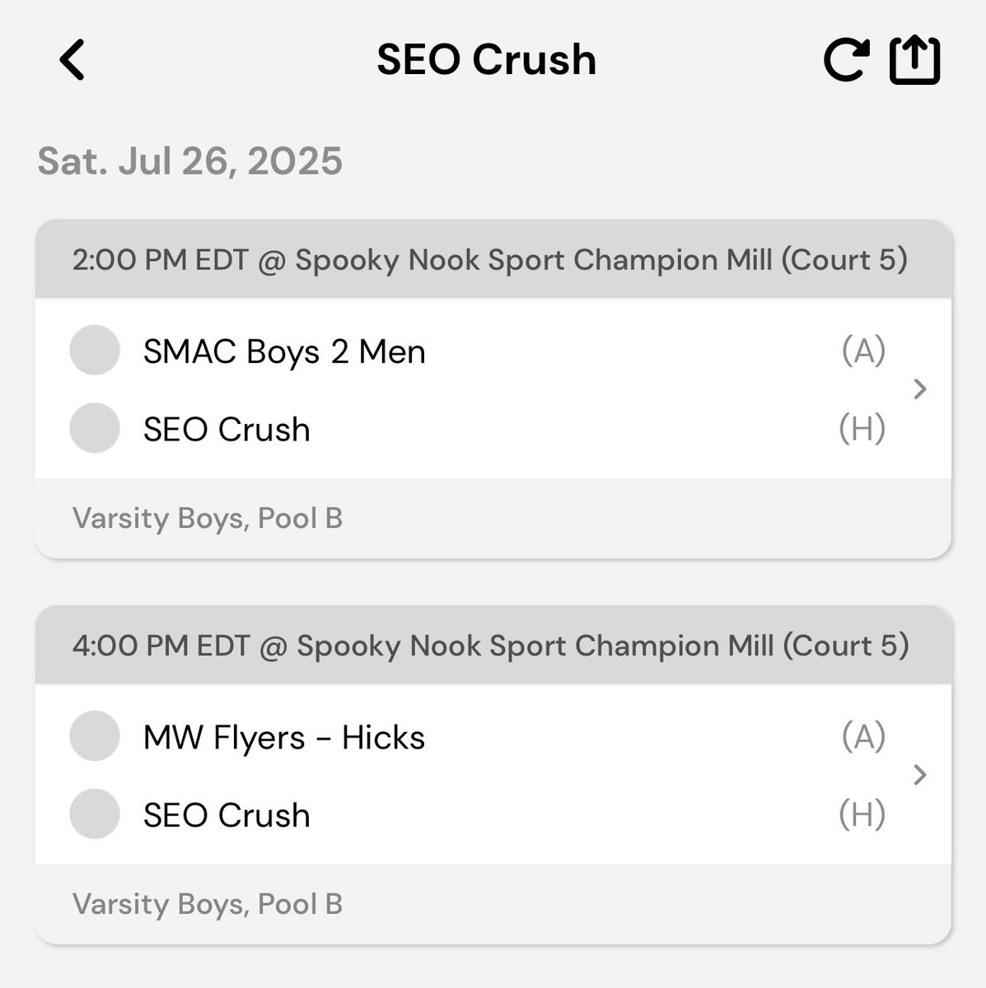Select MW Flyers - Hicks team name
Viewport: 986px width, 988px height.
[x=284, y=737]
